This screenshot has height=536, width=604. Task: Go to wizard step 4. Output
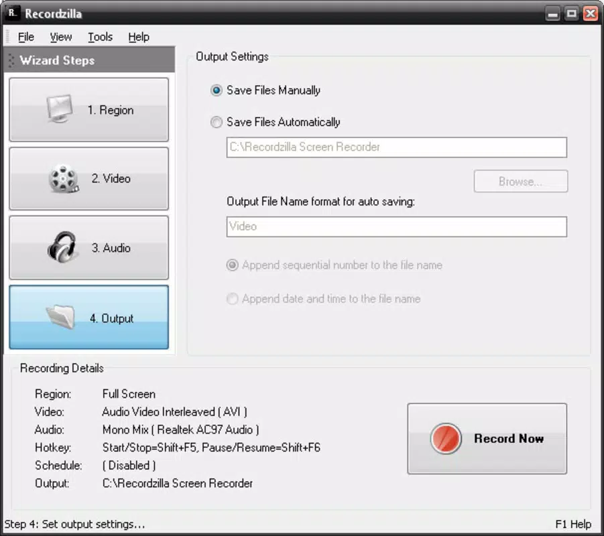89,318
